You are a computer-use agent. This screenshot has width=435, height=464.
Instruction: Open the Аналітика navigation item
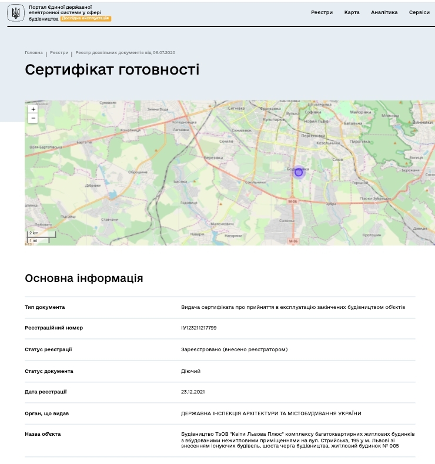[x=384, y=12]
